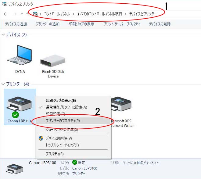Open トラブルシューティング(T) from context menu
Viewport: 201px width, 179px height.
[62, 145]
